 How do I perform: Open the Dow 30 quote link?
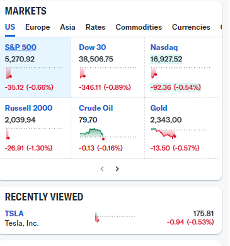point(92,47)
